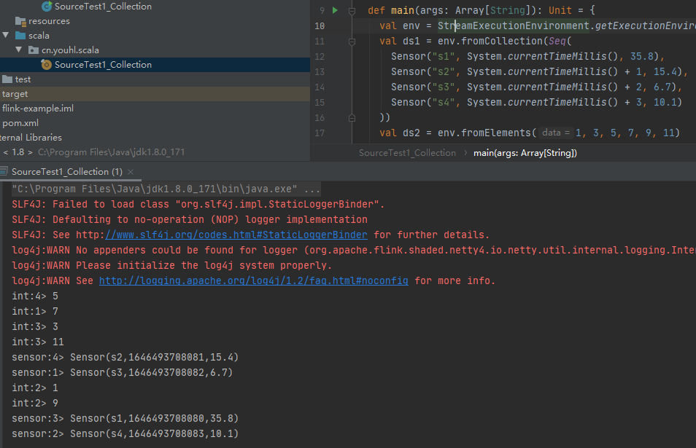Click console output line "int:4> 5"
Viewport: 696px width, 448px height.
pos(35,296)
